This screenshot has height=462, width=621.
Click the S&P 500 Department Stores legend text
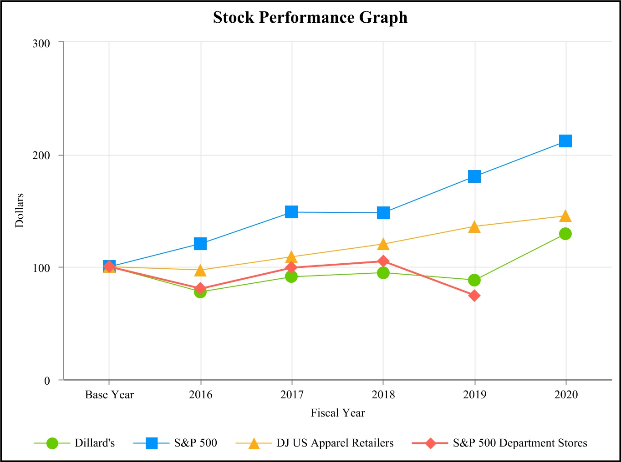pyautogui.click(x=520, y=443)
